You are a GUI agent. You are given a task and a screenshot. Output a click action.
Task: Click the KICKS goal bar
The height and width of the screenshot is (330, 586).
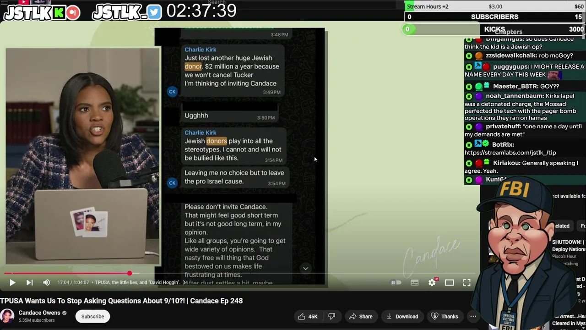[x=494, y=29]
